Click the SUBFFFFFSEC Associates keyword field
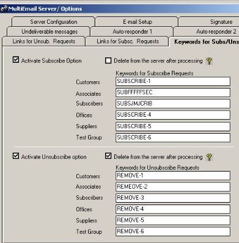This screenshot has width=239, height=243. [173, 93]
